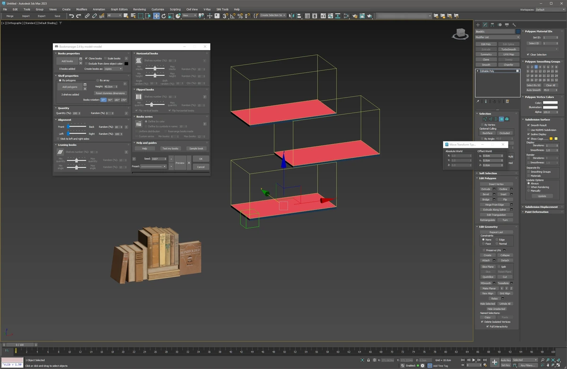Image resolution: width=567 pixels, height=369 pixels.
Task: Select the Select and Rotate tool
Action: [x=163, y=16]
